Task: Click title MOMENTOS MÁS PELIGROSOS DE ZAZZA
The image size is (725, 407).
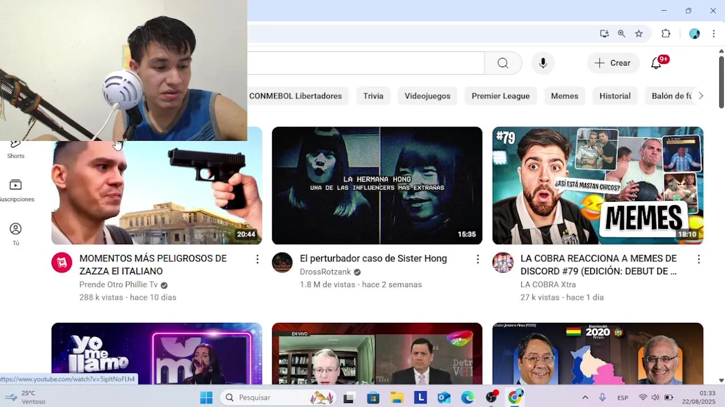Action: [153, 265]
